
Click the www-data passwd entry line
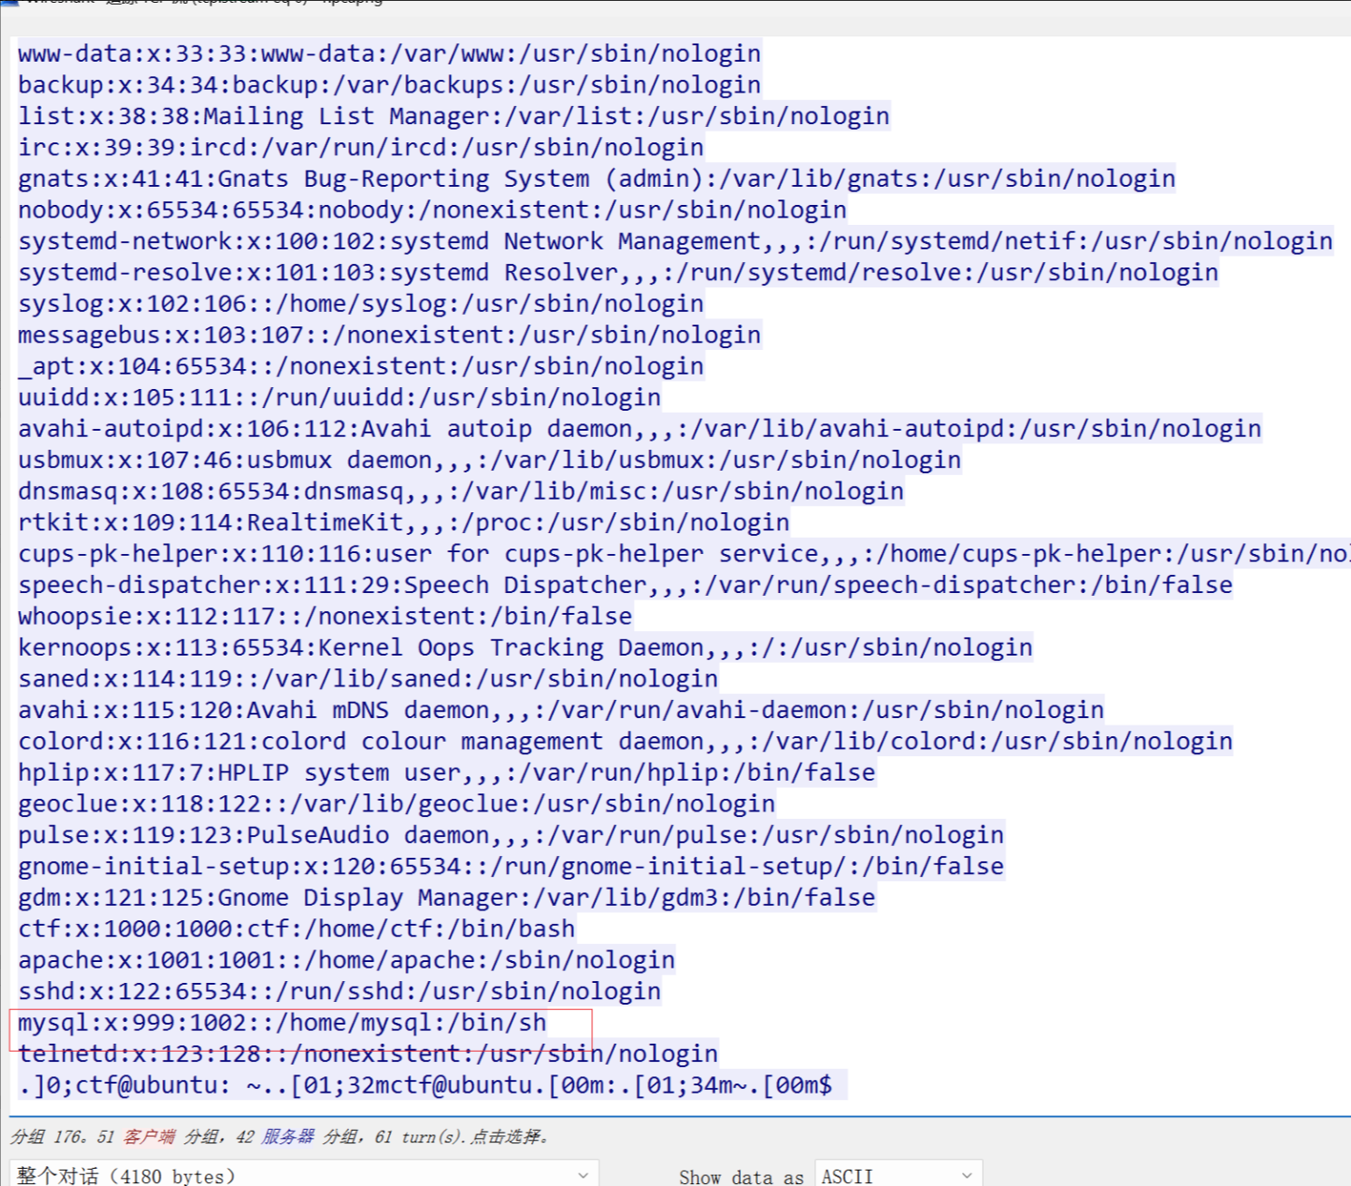pos(389,54)
